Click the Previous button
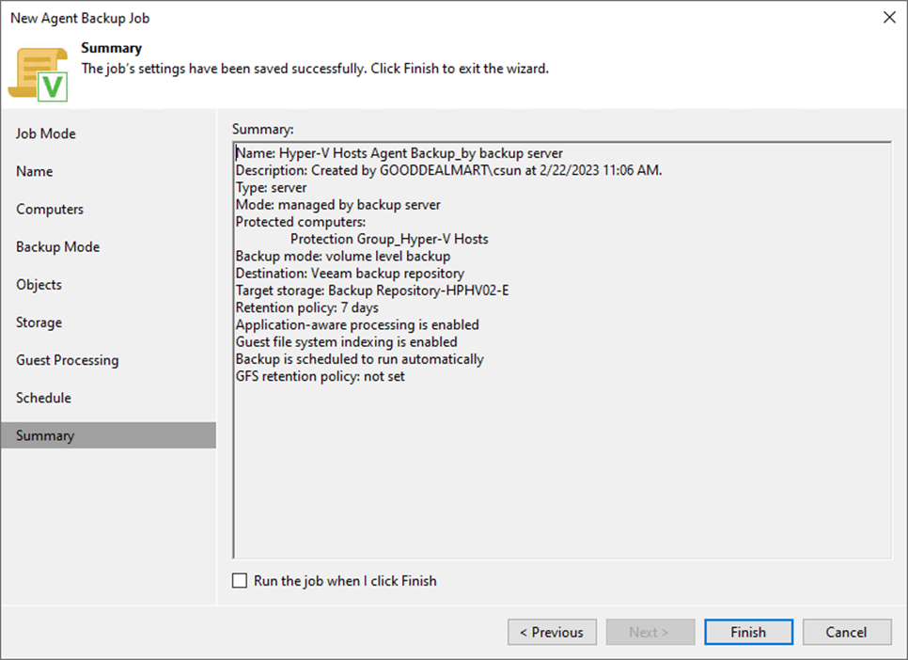The image size is (908, 660). (552, 632)
